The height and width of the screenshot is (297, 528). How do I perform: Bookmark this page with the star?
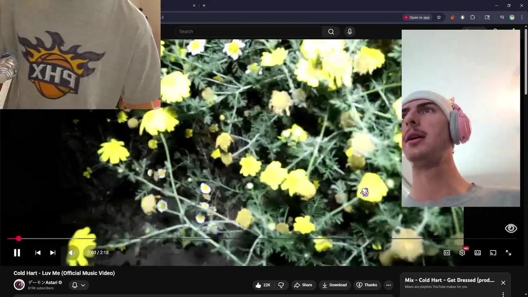(x=439, y=17)
